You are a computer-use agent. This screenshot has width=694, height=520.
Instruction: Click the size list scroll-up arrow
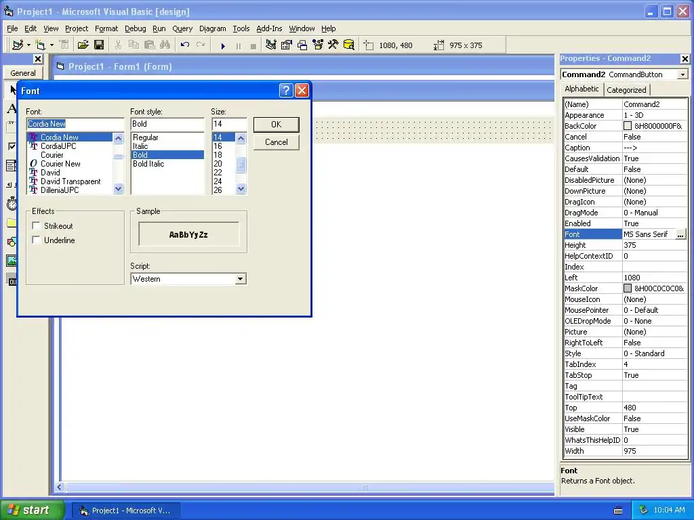pos(241,138)
